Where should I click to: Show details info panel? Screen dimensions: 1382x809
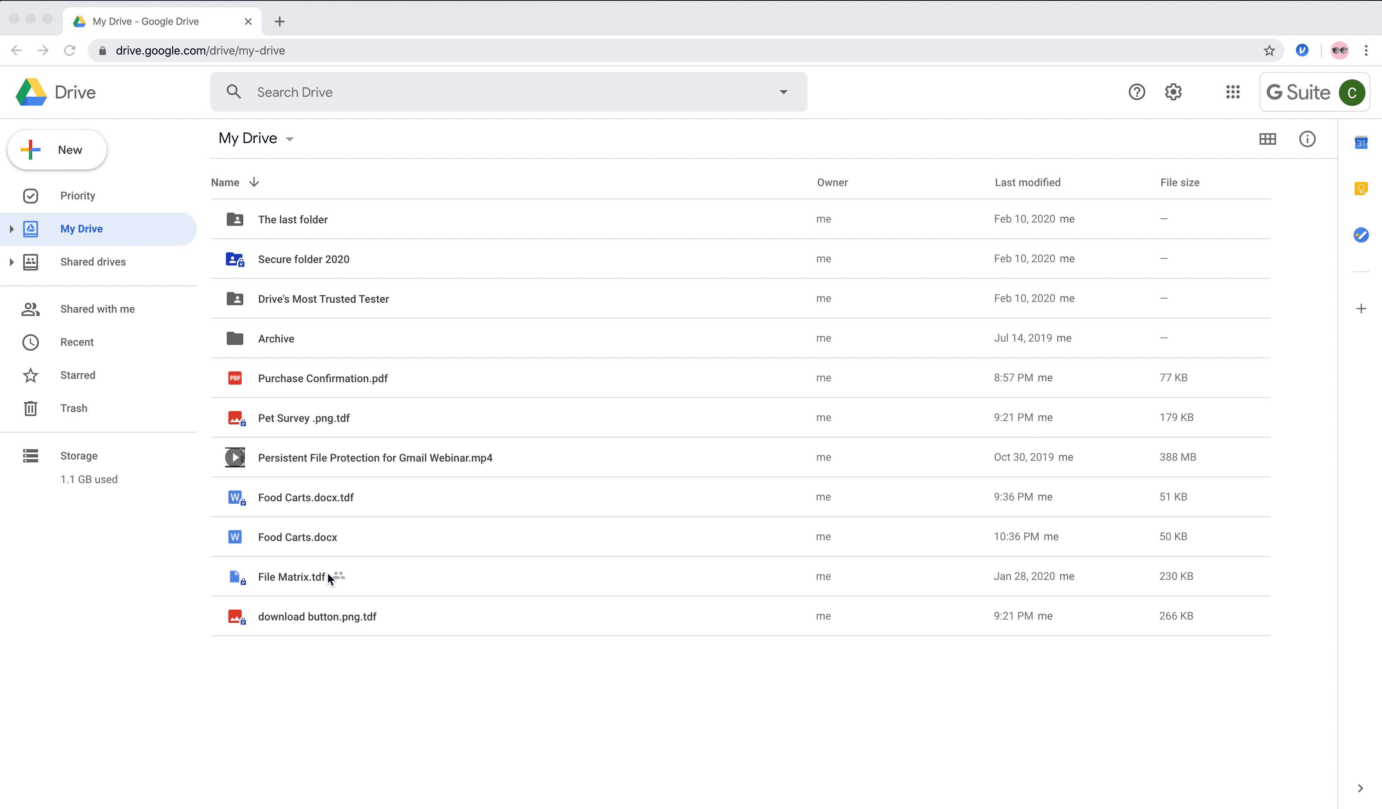(x=1307, y=139)
